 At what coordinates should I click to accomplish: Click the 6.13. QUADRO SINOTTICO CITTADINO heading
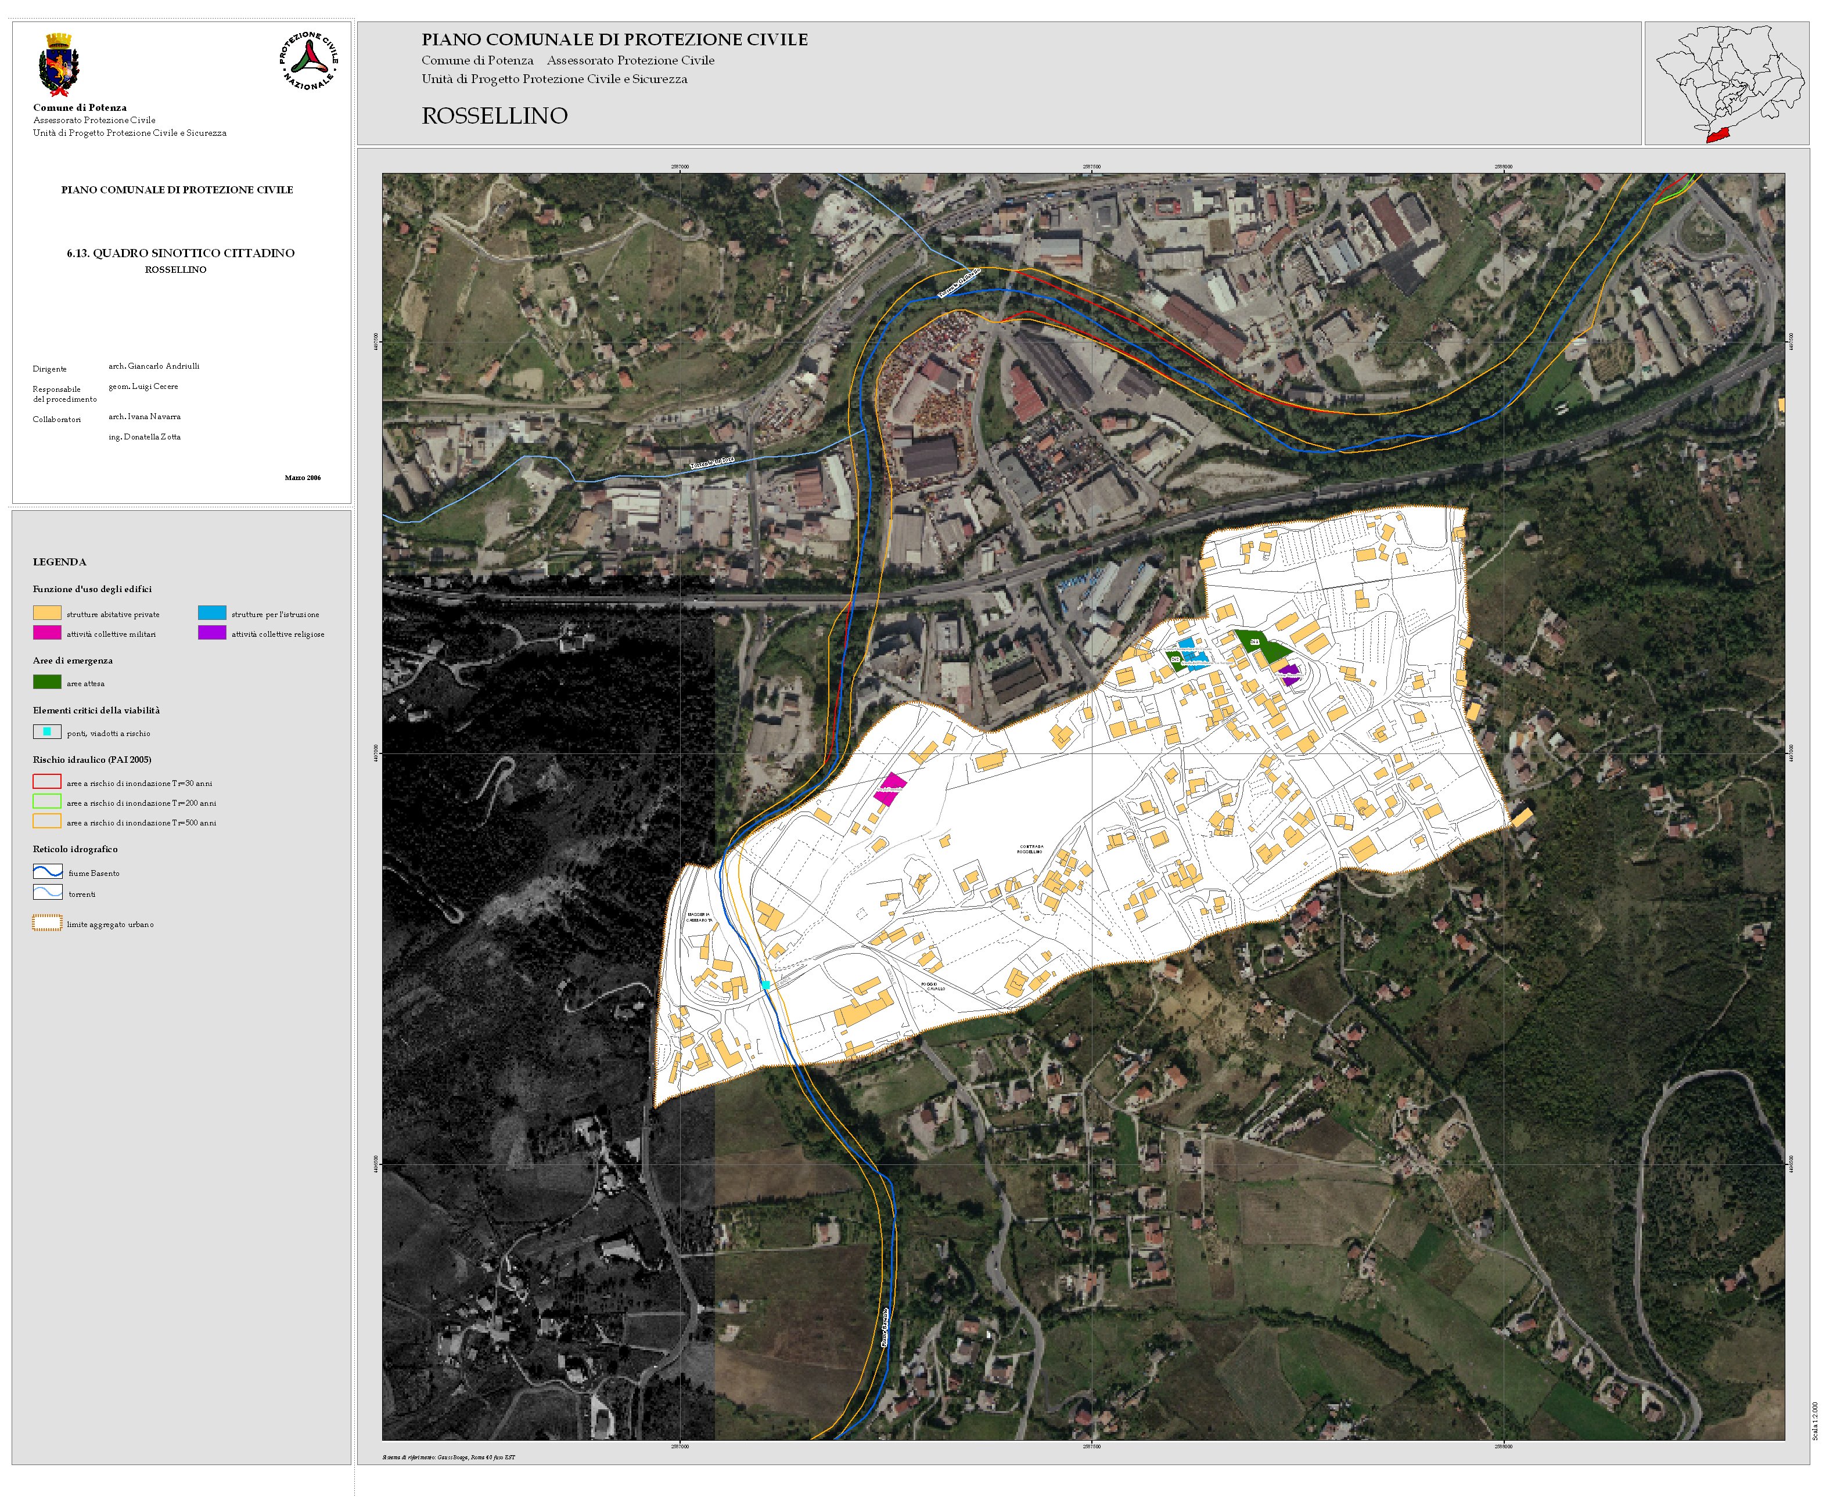click(181, 252)
